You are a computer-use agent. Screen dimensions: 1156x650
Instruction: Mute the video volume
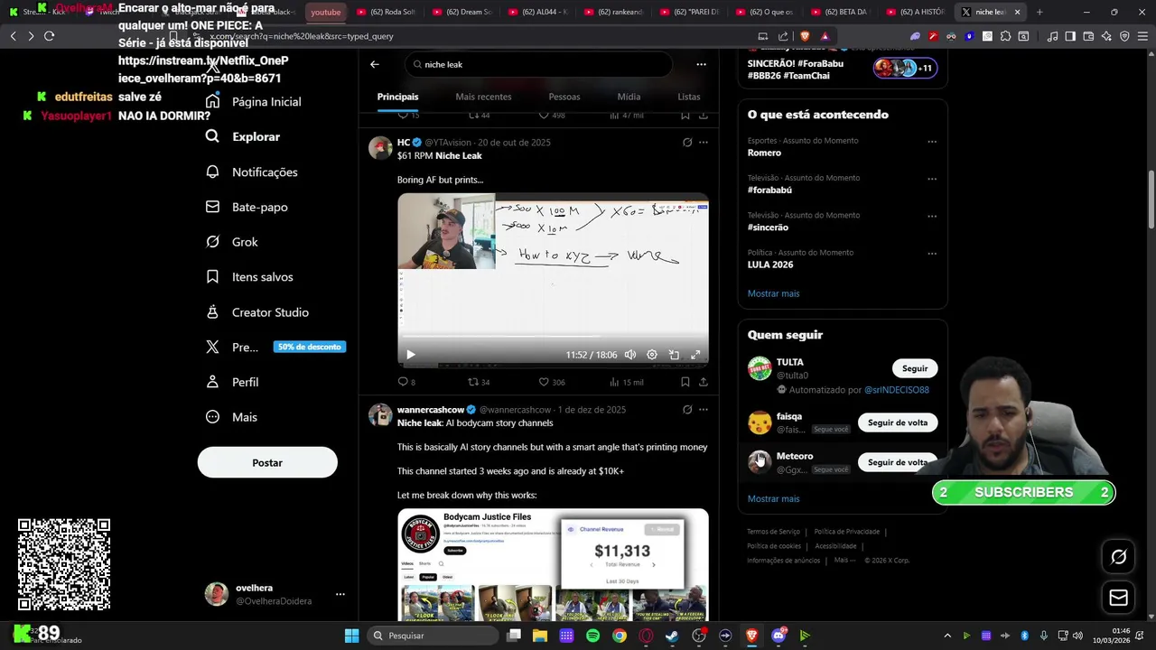pyautogui.click(x=630, y=355)
